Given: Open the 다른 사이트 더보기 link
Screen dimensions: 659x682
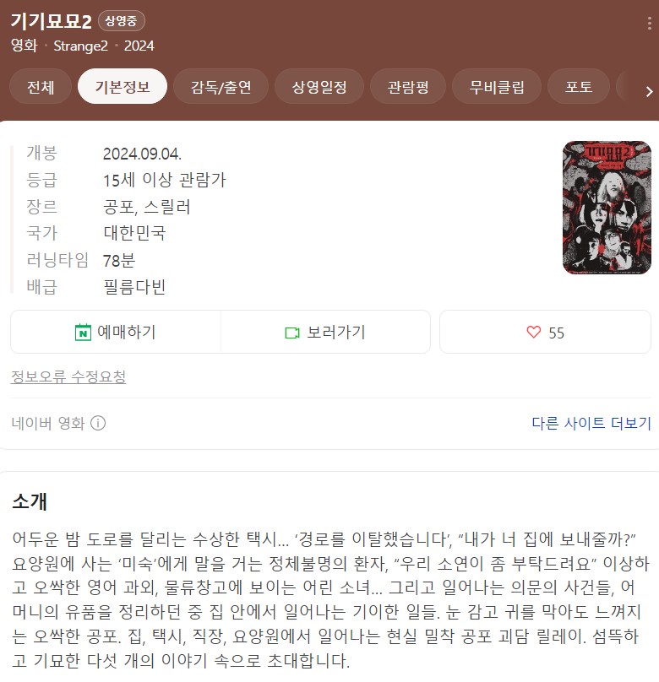Looking at the screenshot, I should pos(591,423).
